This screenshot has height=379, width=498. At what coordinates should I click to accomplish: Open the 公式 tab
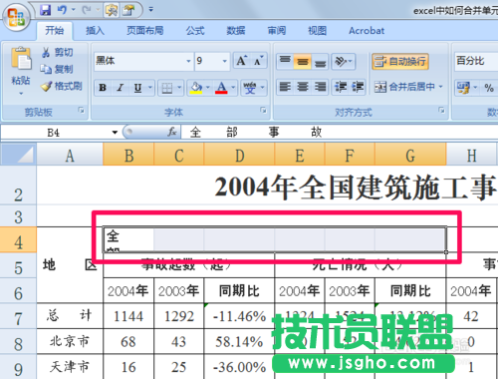point(195,31)
